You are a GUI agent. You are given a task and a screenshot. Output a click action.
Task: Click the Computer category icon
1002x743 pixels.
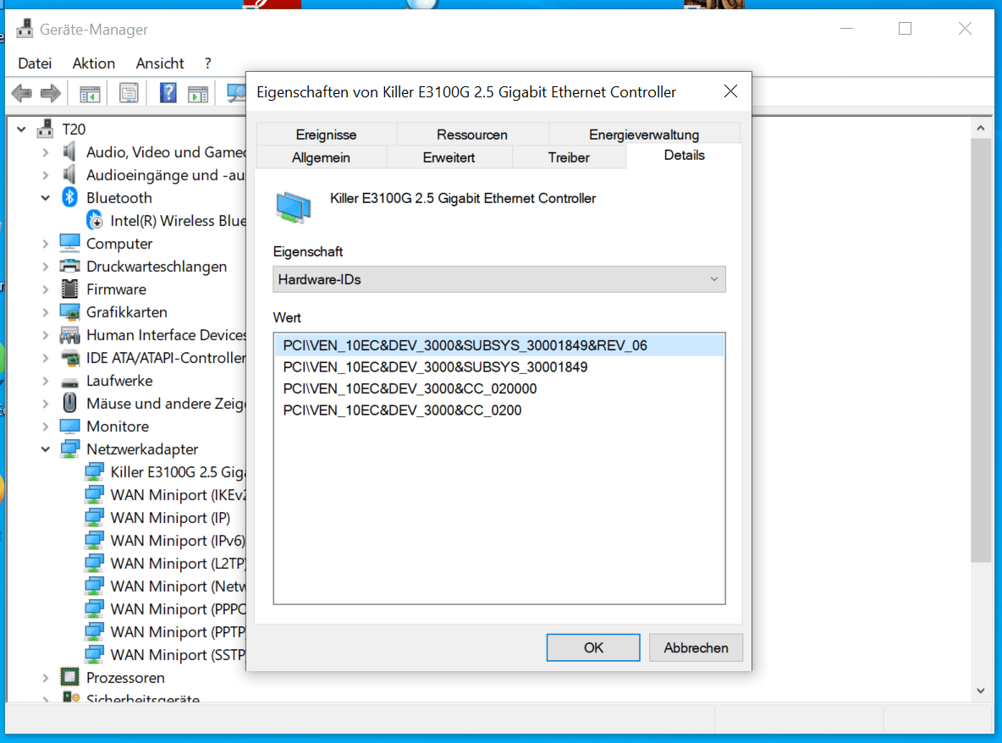(69, 243)
